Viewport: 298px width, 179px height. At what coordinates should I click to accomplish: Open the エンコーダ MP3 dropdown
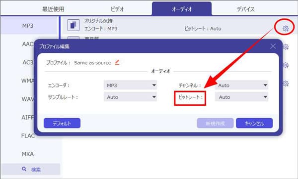coord(130,86)
